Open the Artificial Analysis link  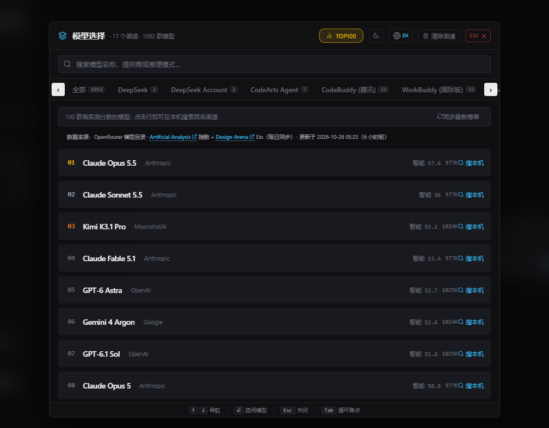pyautogui.click(x=173, y=137)
